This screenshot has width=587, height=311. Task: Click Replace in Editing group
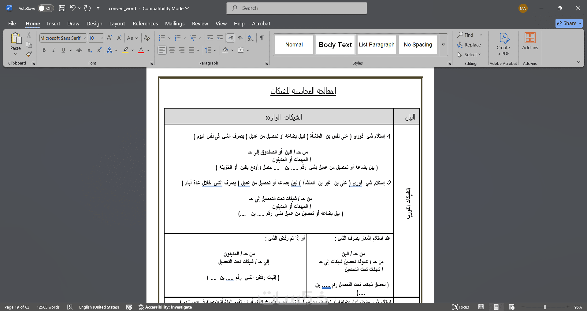(x=469, y=45)
